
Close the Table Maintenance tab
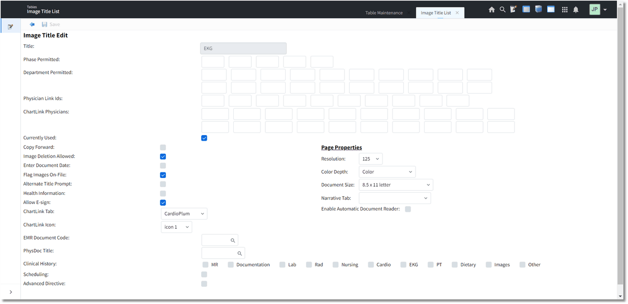408,13
